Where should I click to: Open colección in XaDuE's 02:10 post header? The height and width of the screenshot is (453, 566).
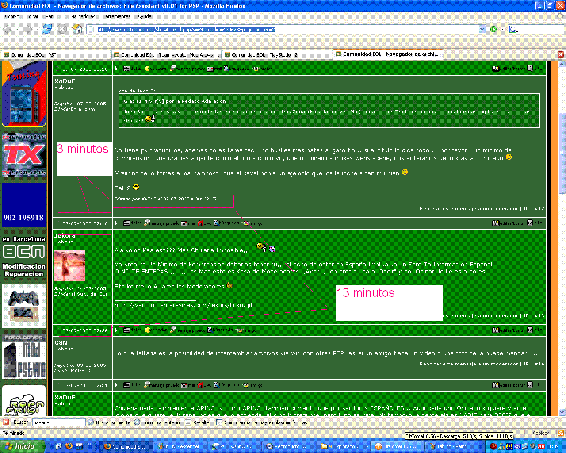(x=156, y=69)
